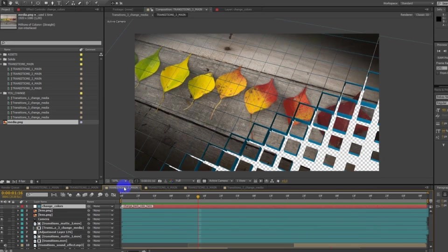Click the red label color of change_colors layer
This screenshot has height=252, width=448.
tap(22, 206)
